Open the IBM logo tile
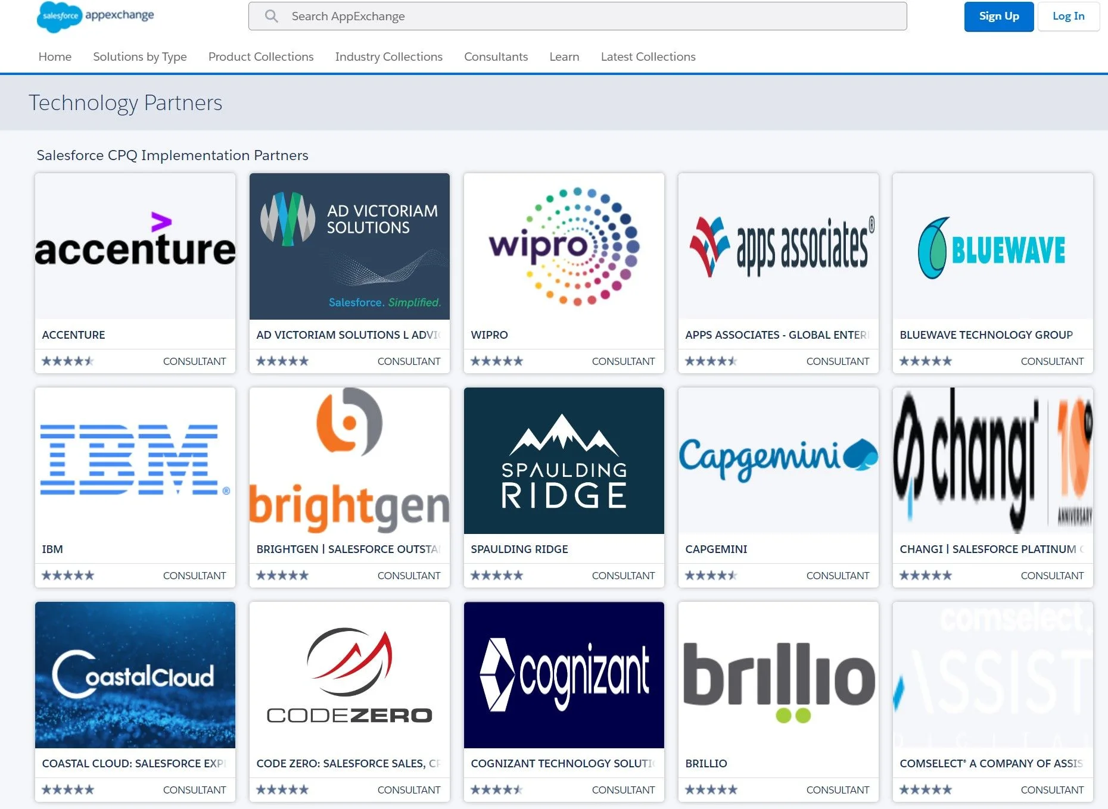Viewport: 1108px width, 809px height. 135,461
